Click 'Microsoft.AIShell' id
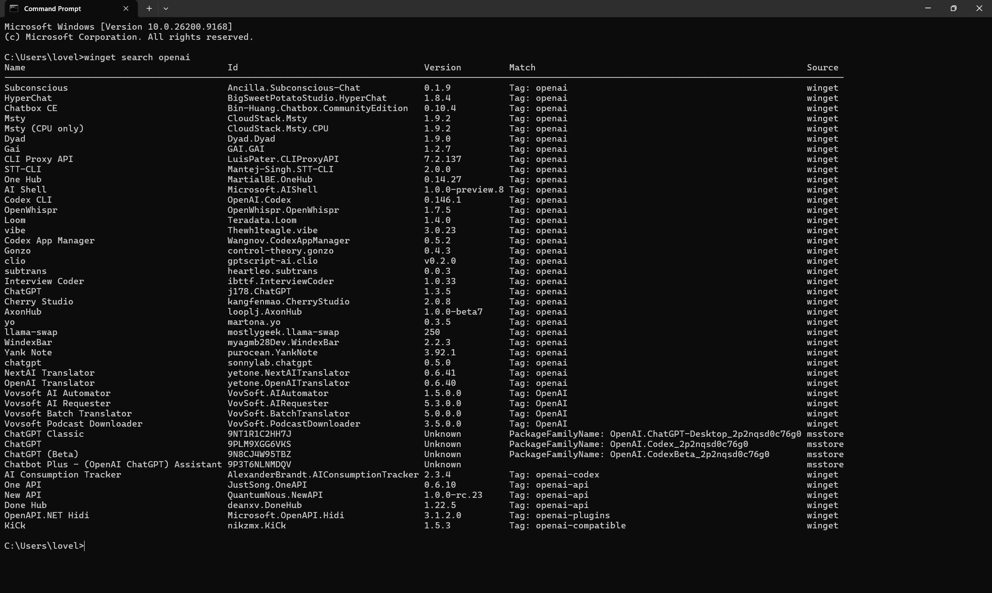Viewport: 992px width, 593px height. (273, 189)
